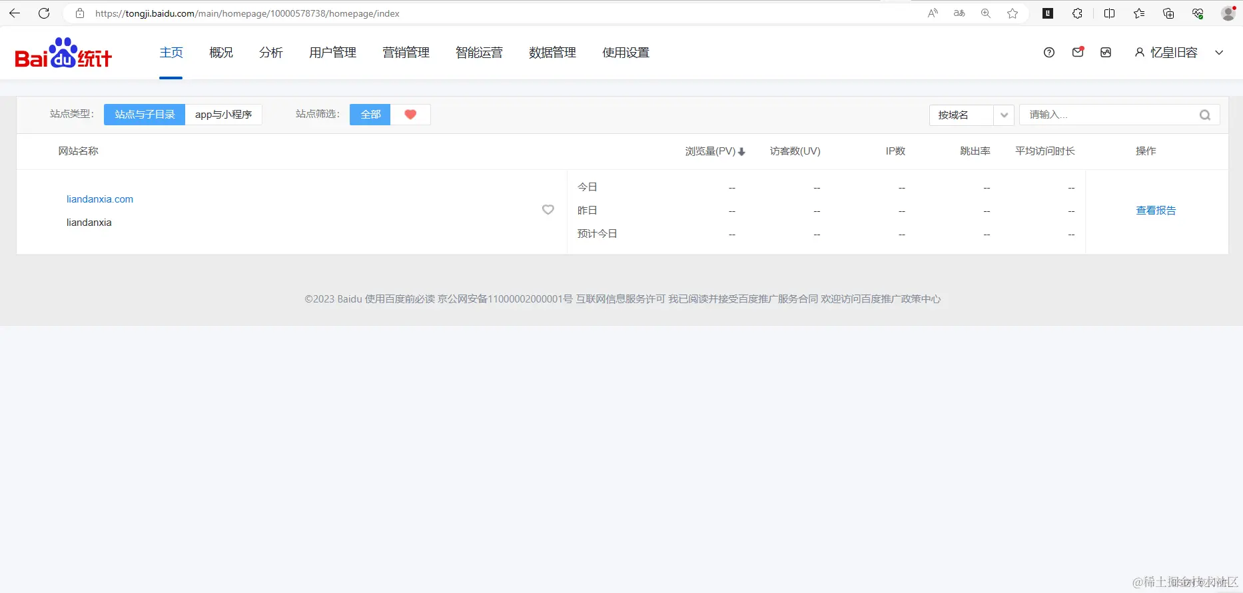This screenshot has height=593, width=1243.
Task: Open 按域名 search type dropdown
Action: tap(971, 115)
